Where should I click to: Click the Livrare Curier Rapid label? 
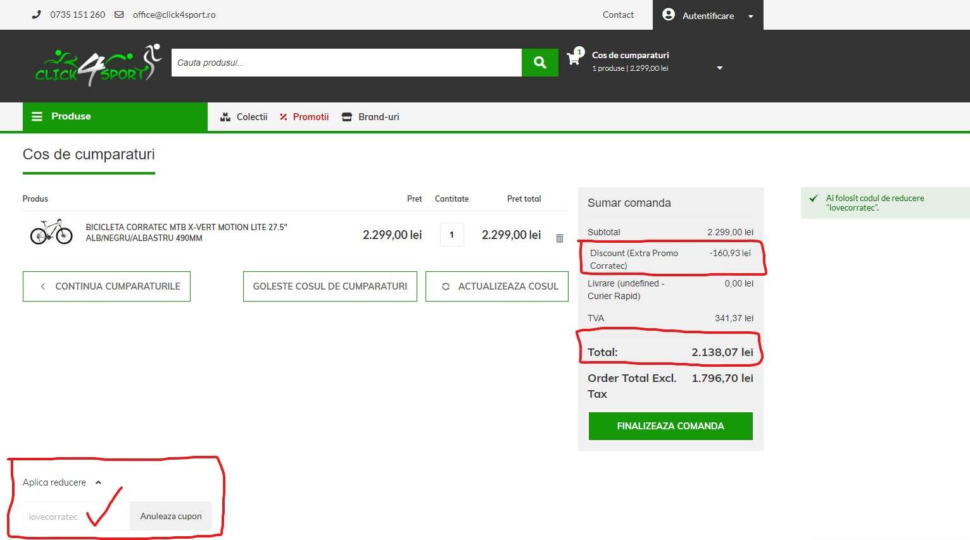click(x=626, y=290)
